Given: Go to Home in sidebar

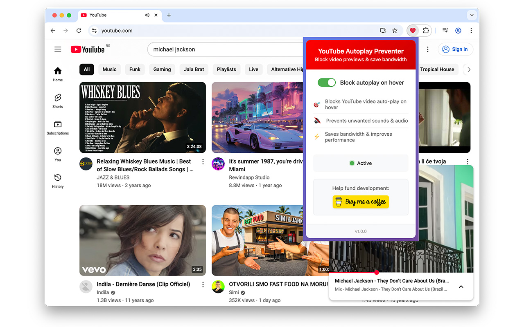Looking at the screenshot, I should click(x=58, y=74).
